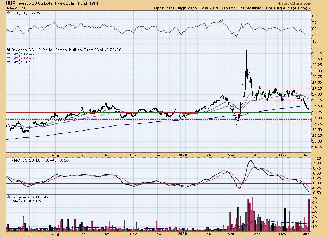Click the EMA(50) 1,831,175 volume legend entry
Screen dimensions: 328x237
pos(24,201)
